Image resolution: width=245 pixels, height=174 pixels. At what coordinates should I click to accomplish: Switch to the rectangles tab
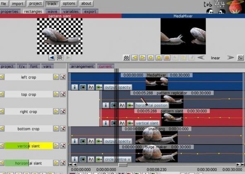coord(33,12)
